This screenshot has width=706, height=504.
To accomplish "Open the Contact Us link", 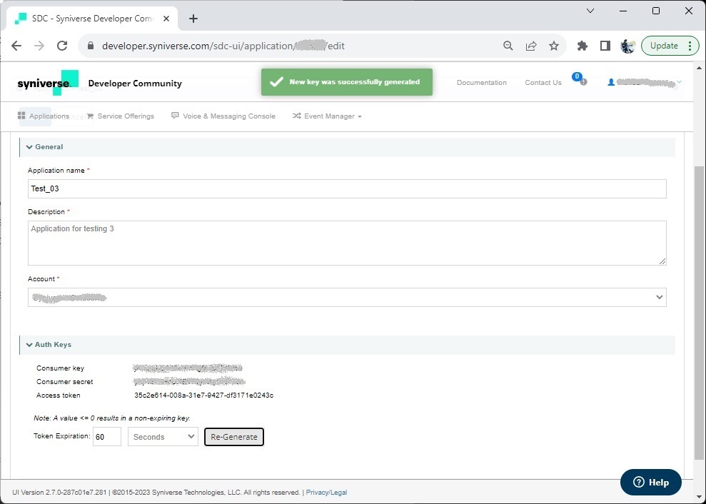I will [543, 82].
